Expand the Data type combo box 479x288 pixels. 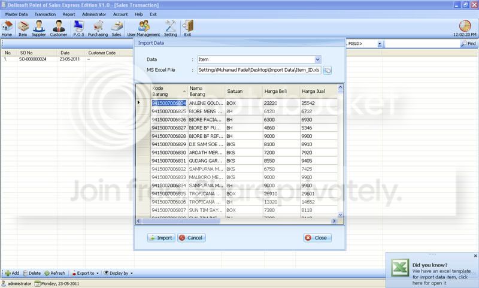click(318, 59)
